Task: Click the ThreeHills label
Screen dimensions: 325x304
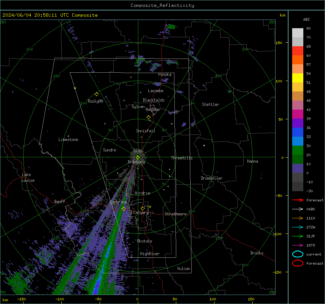Action: 182,158
